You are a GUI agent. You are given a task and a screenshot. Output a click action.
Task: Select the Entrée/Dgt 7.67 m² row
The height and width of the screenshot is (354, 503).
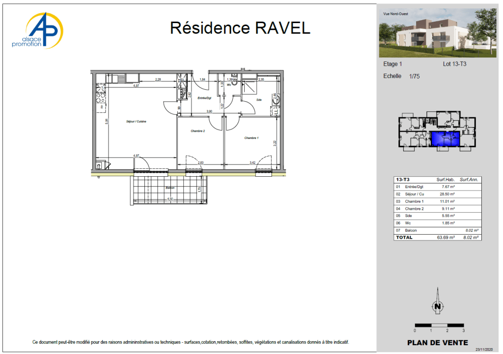pyautogui.click(x=438, y=187)
